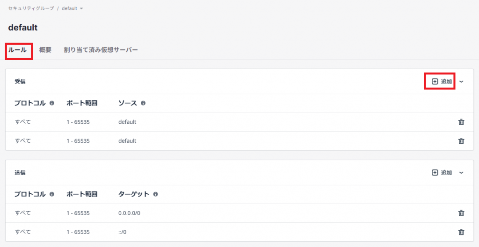Add a new 受信 rule
The image size is (479, 247).
pos(442,81)
